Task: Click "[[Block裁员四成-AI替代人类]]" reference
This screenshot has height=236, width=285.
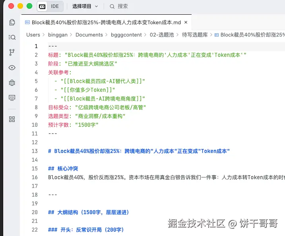Action: click(103, 81)
